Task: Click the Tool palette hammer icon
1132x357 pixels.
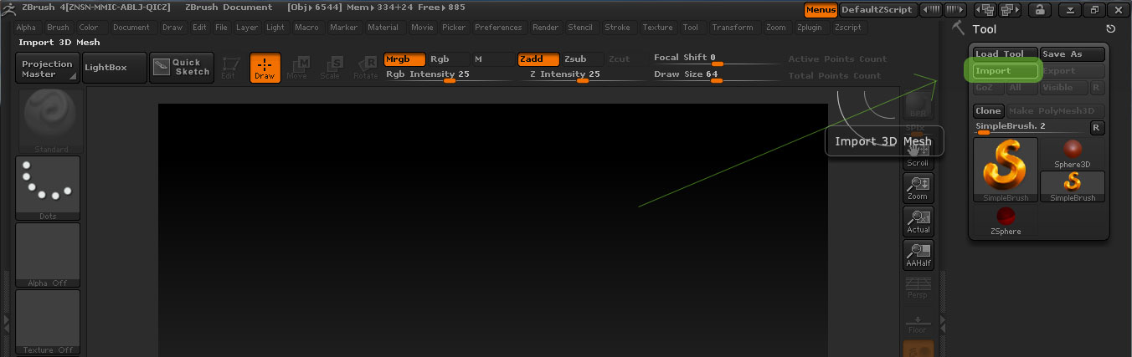Action: [960, 28]
